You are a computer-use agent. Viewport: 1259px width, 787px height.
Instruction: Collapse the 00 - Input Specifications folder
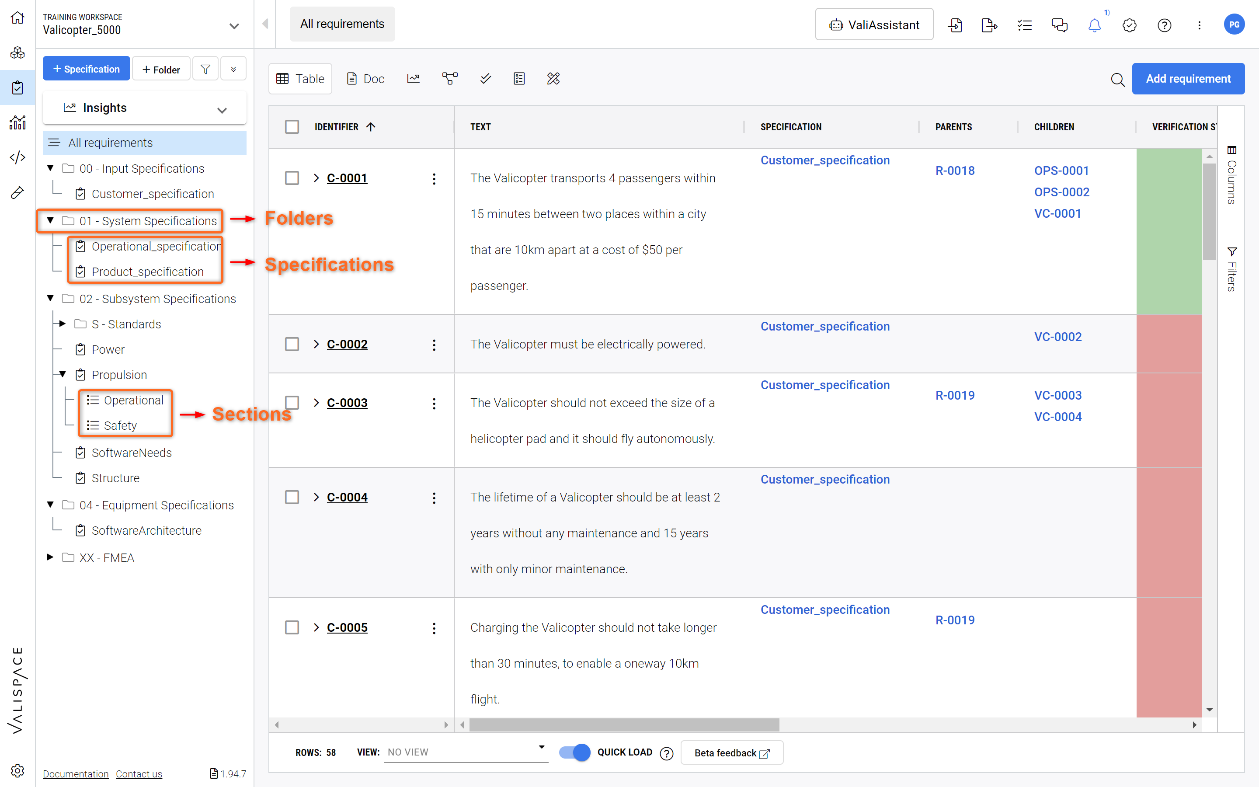click(x=50, y=167)
